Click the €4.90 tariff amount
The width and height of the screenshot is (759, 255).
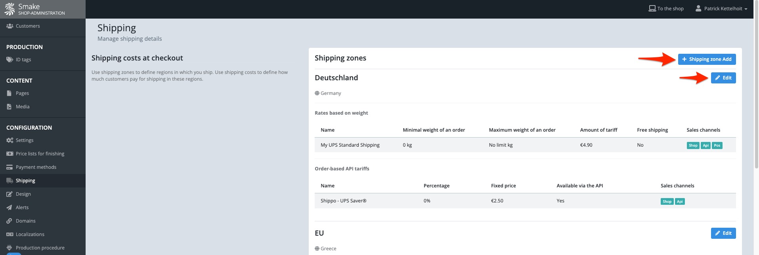[x=586, y=145]
